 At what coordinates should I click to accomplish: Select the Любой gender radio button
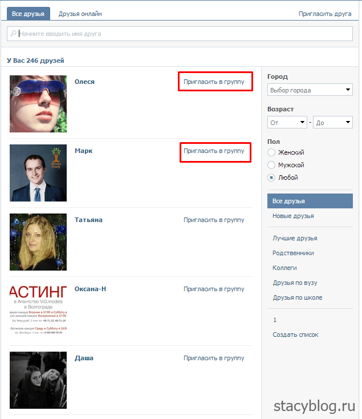(x=271, y=178)
